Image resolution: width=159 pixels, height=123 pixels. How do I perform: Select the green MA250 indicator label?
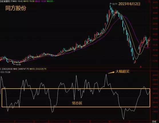coord(51,1)
